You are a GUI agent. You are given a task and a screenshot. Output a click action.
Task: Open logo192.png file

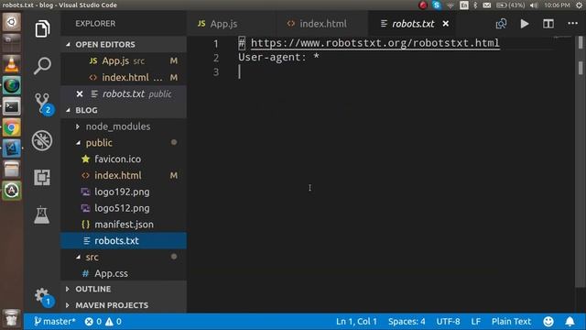[x=124, y=192]
